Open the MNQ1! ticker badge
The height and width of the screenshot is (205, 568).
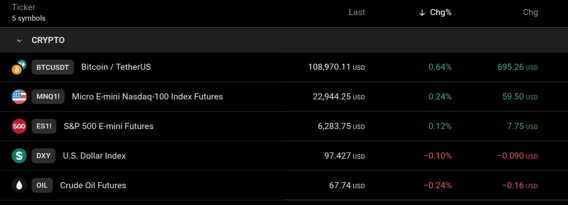pos(48,97)
